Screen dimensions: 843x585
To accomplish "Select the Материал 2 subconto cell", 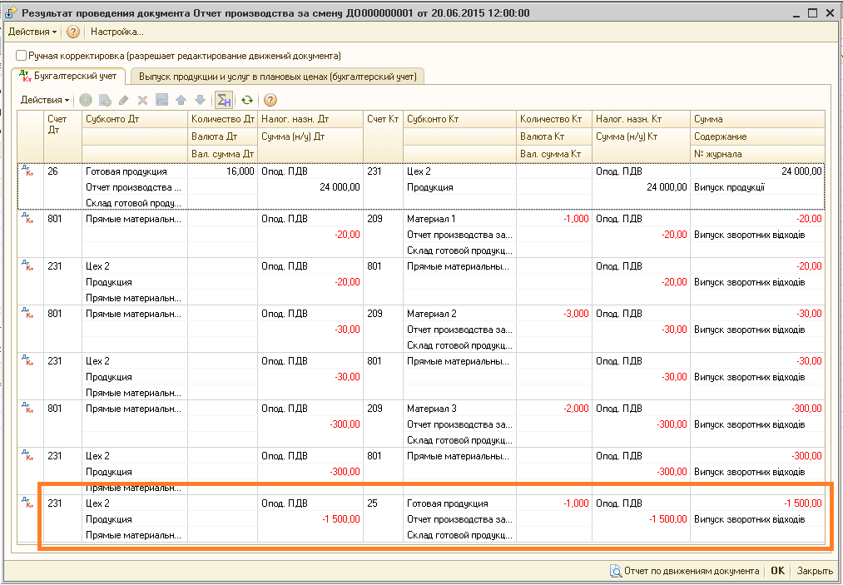I will point(459,314).
